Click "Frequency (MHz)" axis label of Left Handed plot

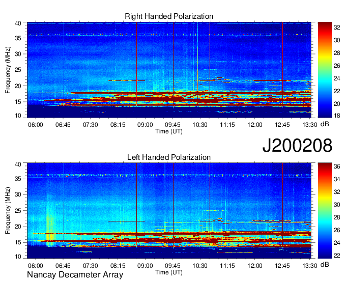pyautogui.click(x=8, y=211)
